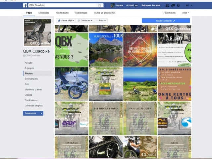Open the J'aime déjà dropdown
This screenshot has width=212, height=159.
pyautogui.click(x=66, y=21)
